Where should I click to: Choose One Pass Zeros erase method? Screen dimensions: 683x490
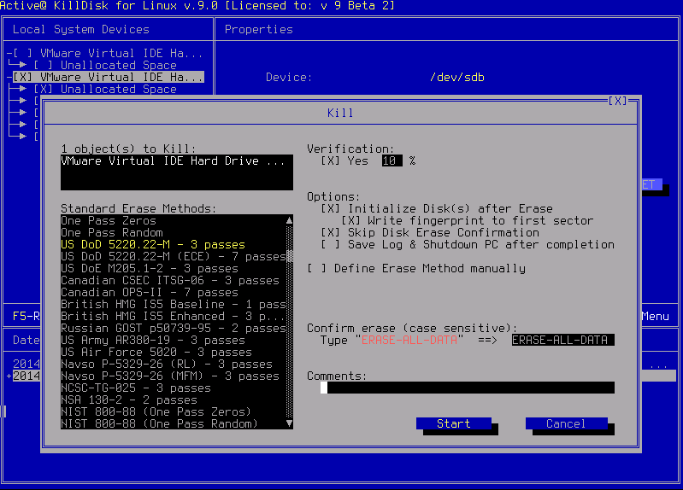108,220
